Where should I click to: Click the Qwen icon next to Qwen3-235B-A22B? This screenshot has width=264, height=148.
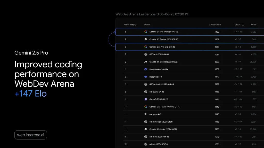pyautogui.click(x=145, y=99)
